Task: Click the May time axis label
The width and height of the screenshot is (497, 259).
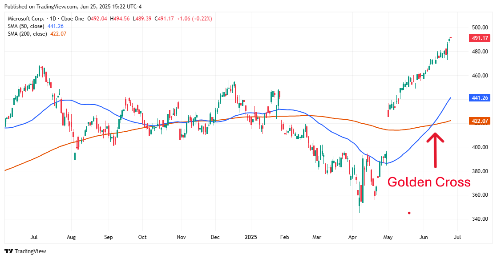Action: click(x=388, y=237)
